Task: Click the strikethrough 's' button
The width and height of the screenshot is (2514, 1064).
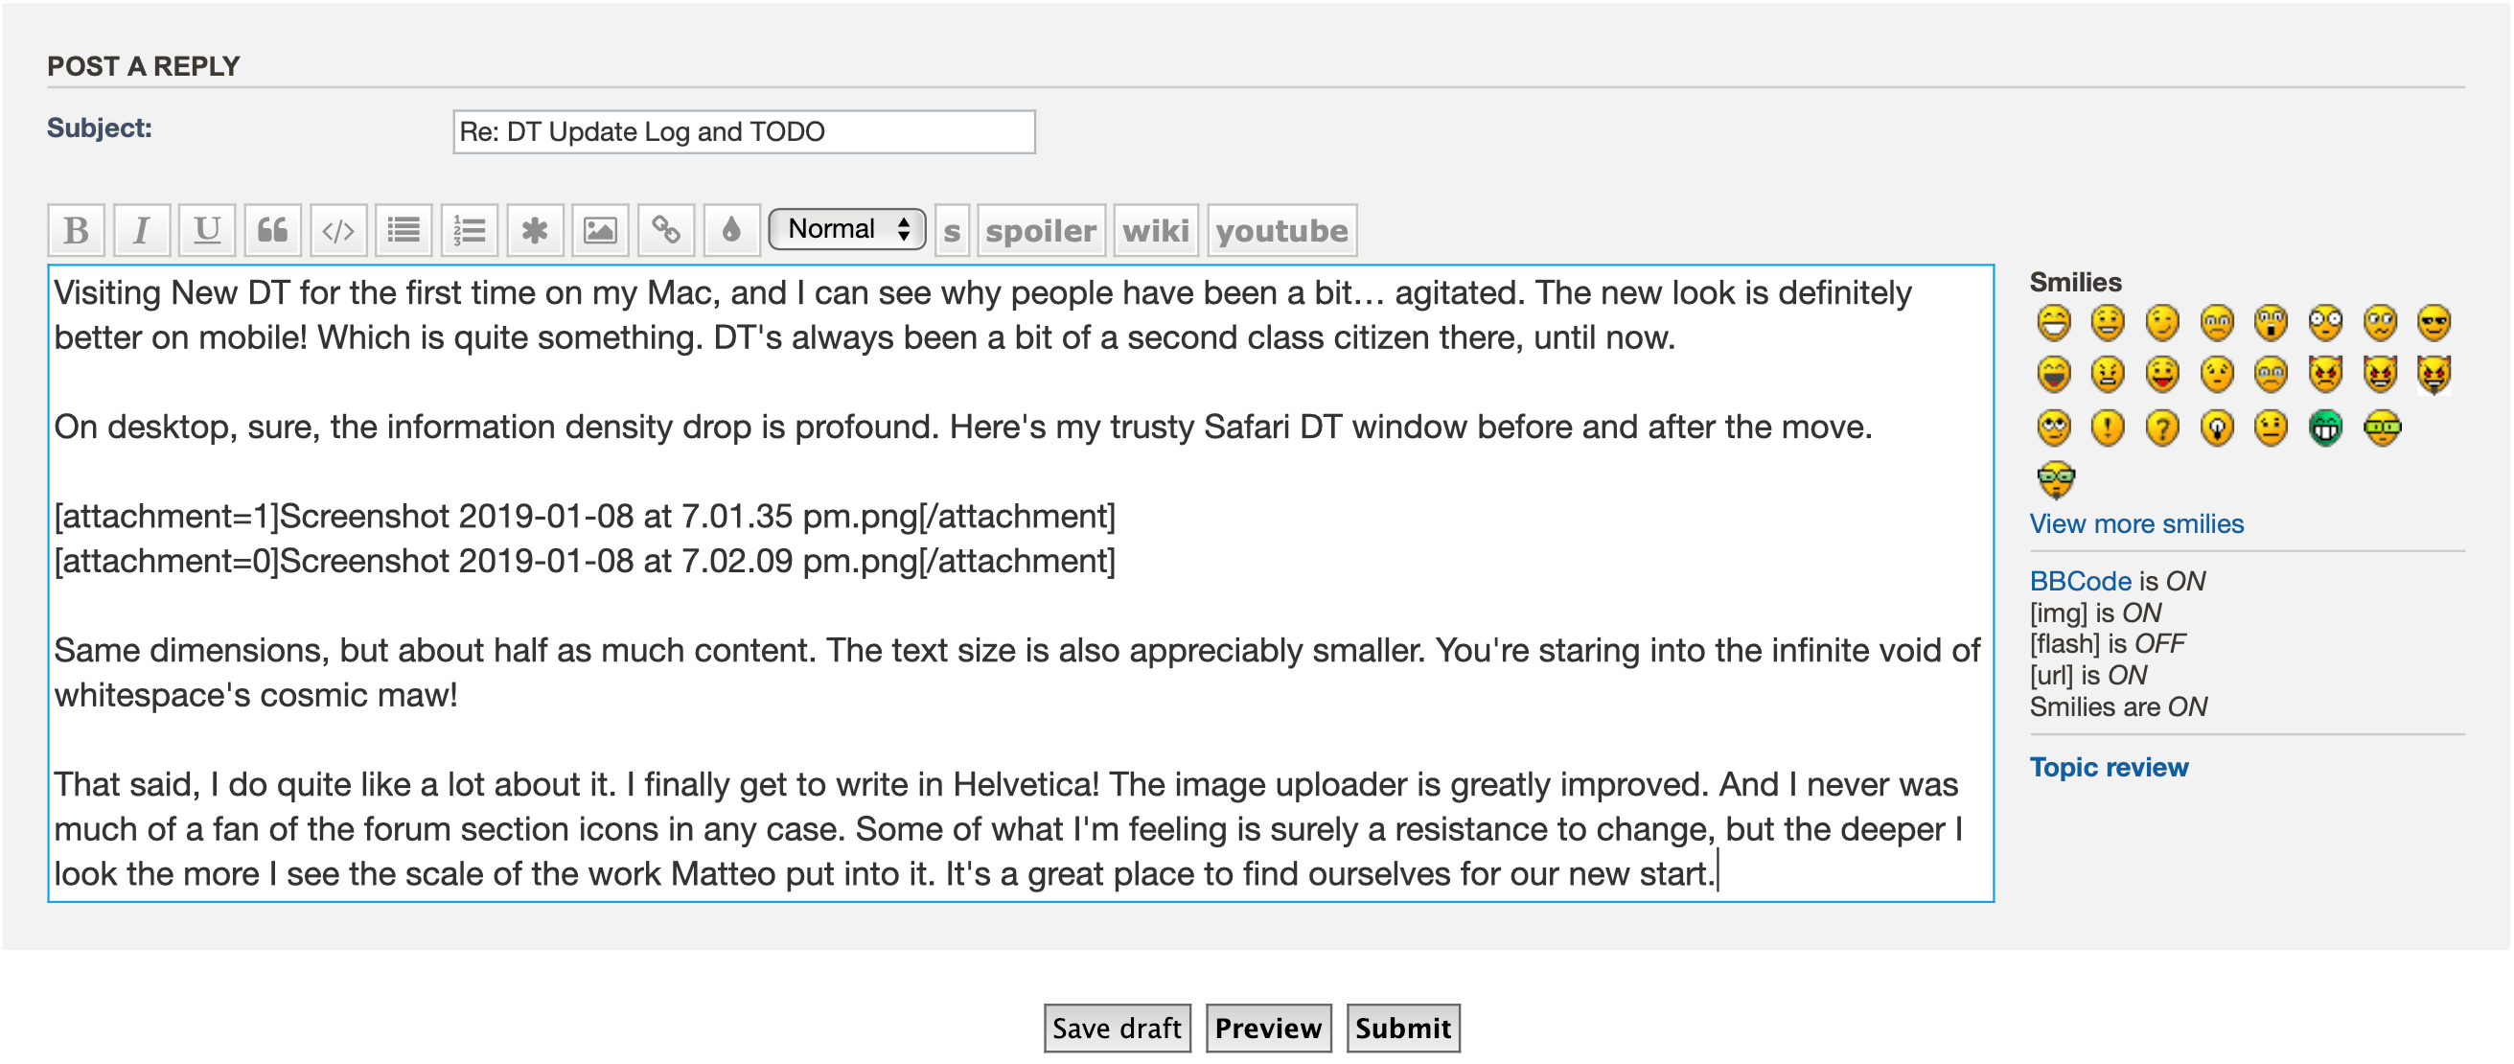Action: coord(952,231)
